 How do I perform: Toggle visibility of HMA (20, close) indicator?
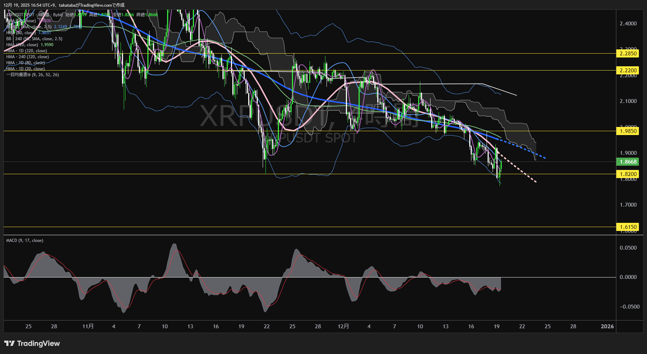click(x=19, y=20)
